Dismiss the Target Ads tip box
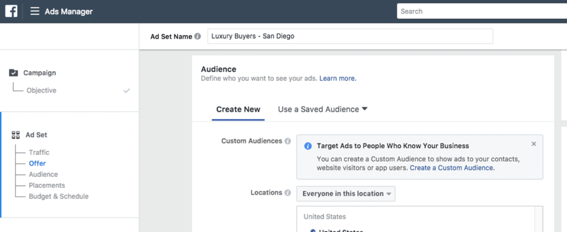The height and width of the screenshot is (232, 567). coord(534,144)
